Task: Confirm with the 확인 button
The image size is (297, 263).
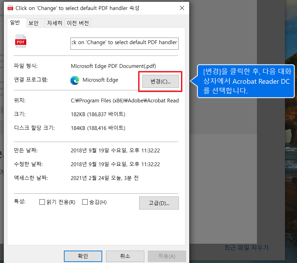Action: tap(83, 256)
